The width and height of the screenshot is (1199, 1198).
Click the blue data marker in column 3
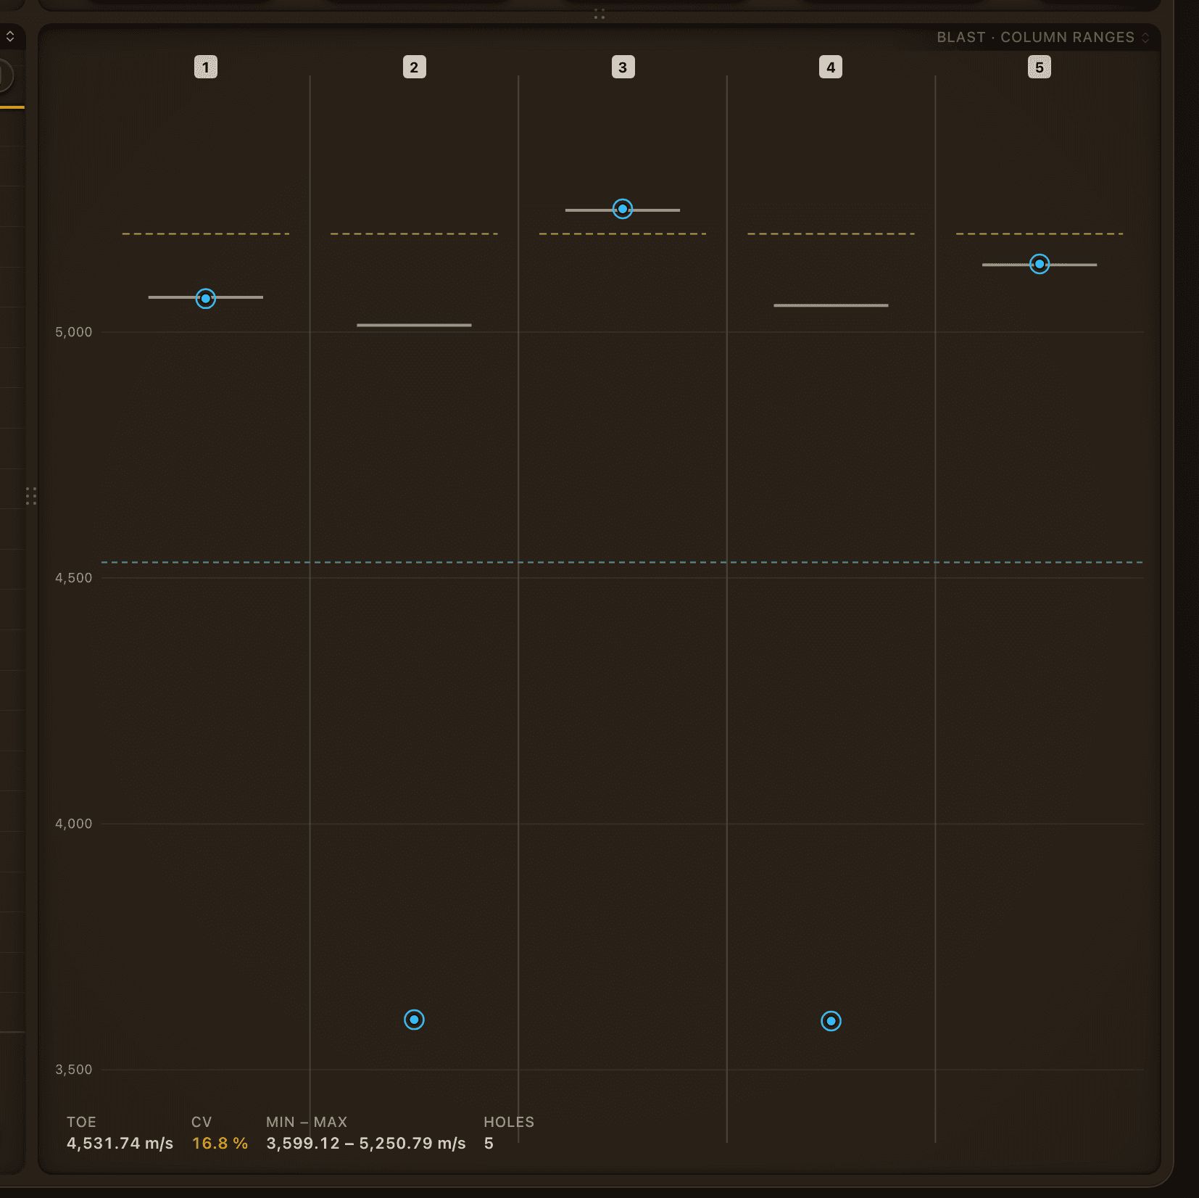tap(623, 209)
